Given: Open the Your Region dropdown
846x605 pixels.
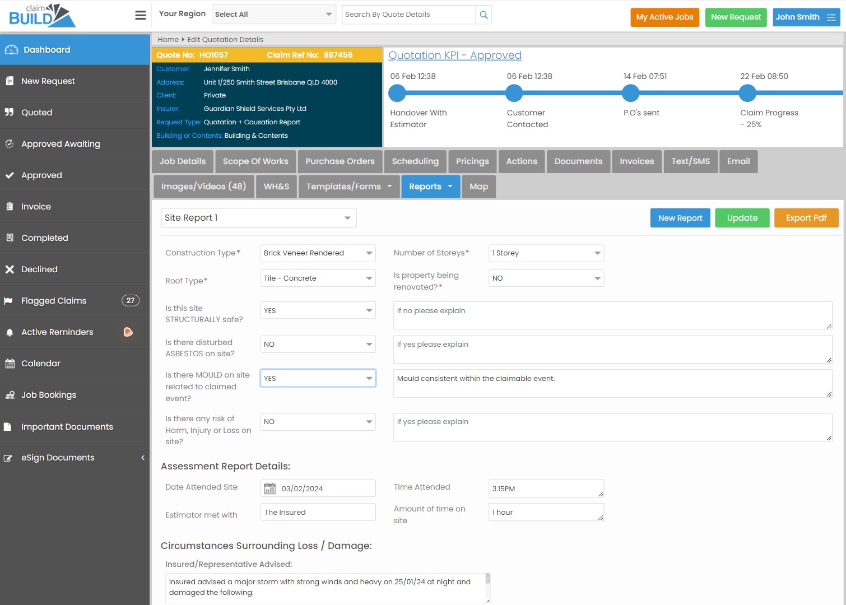Looking at the screenshot, I should pos(273,15).
